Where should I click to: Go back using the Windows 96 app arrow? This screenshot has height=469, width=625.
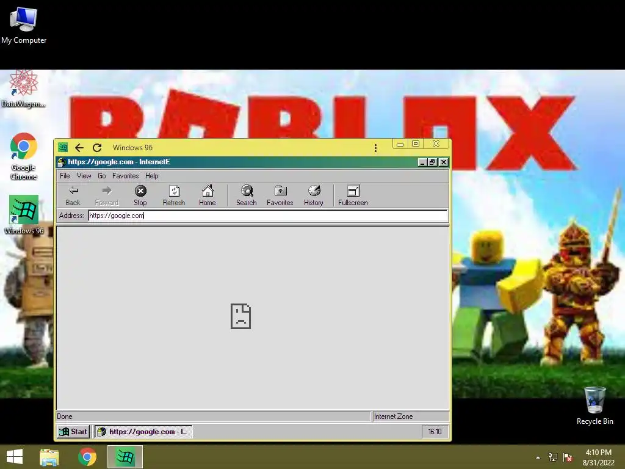pos(79,148)
